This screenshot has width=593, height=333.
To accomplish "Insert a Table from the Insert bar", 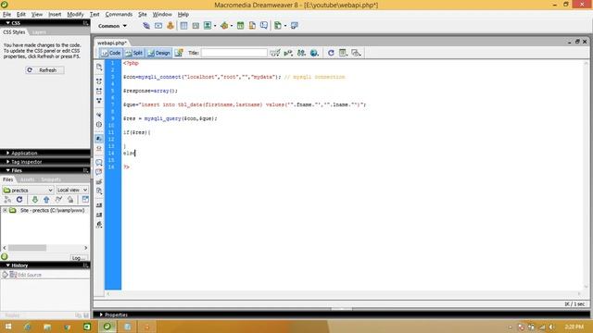I will pyautogui.click(x=183, y=26).
